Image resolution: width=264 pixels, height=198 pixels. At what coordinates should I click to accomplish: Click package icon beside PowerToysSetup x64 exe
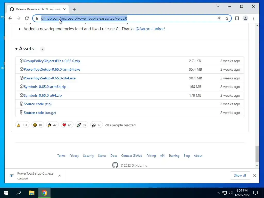(x=22, y=78)
